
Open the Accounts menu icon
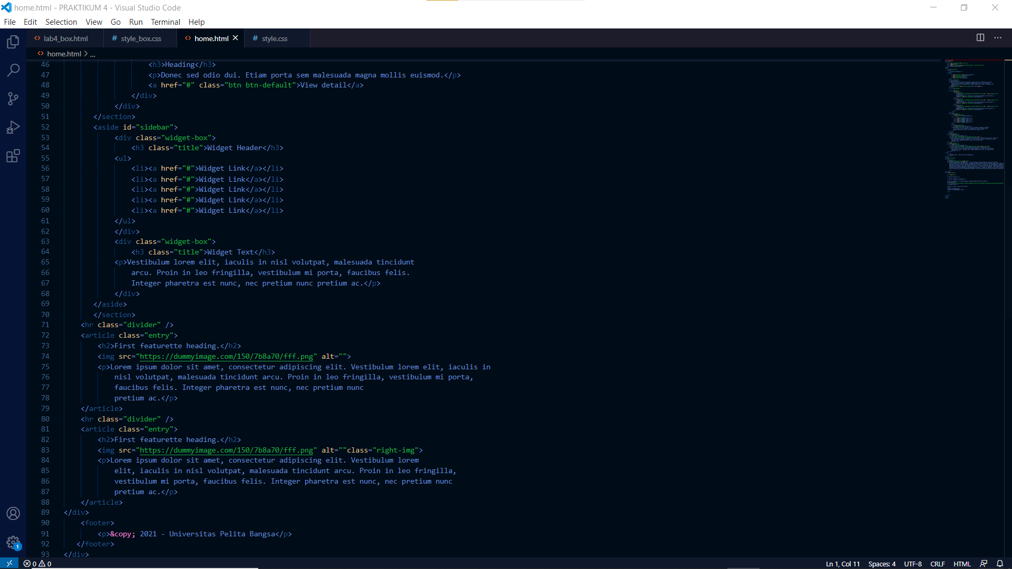pyautogui.click(x=13, y=514)
